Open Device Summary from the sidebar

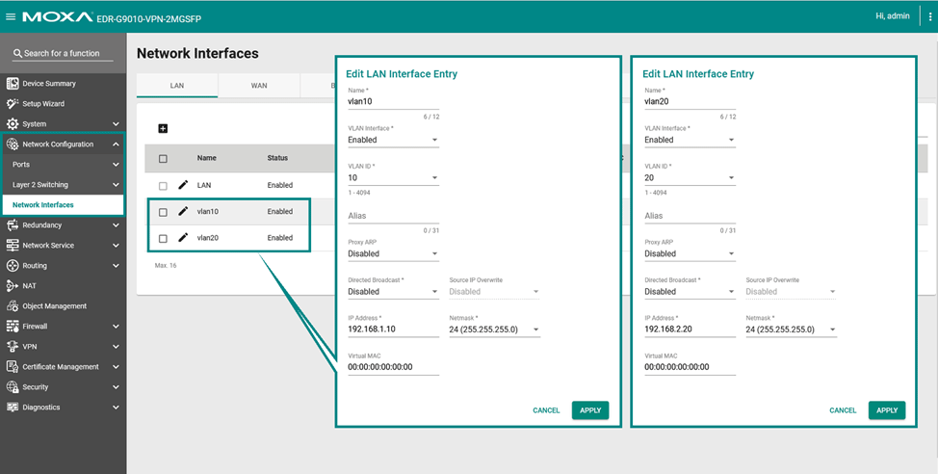pyautogui.click(x=48, y=84)
